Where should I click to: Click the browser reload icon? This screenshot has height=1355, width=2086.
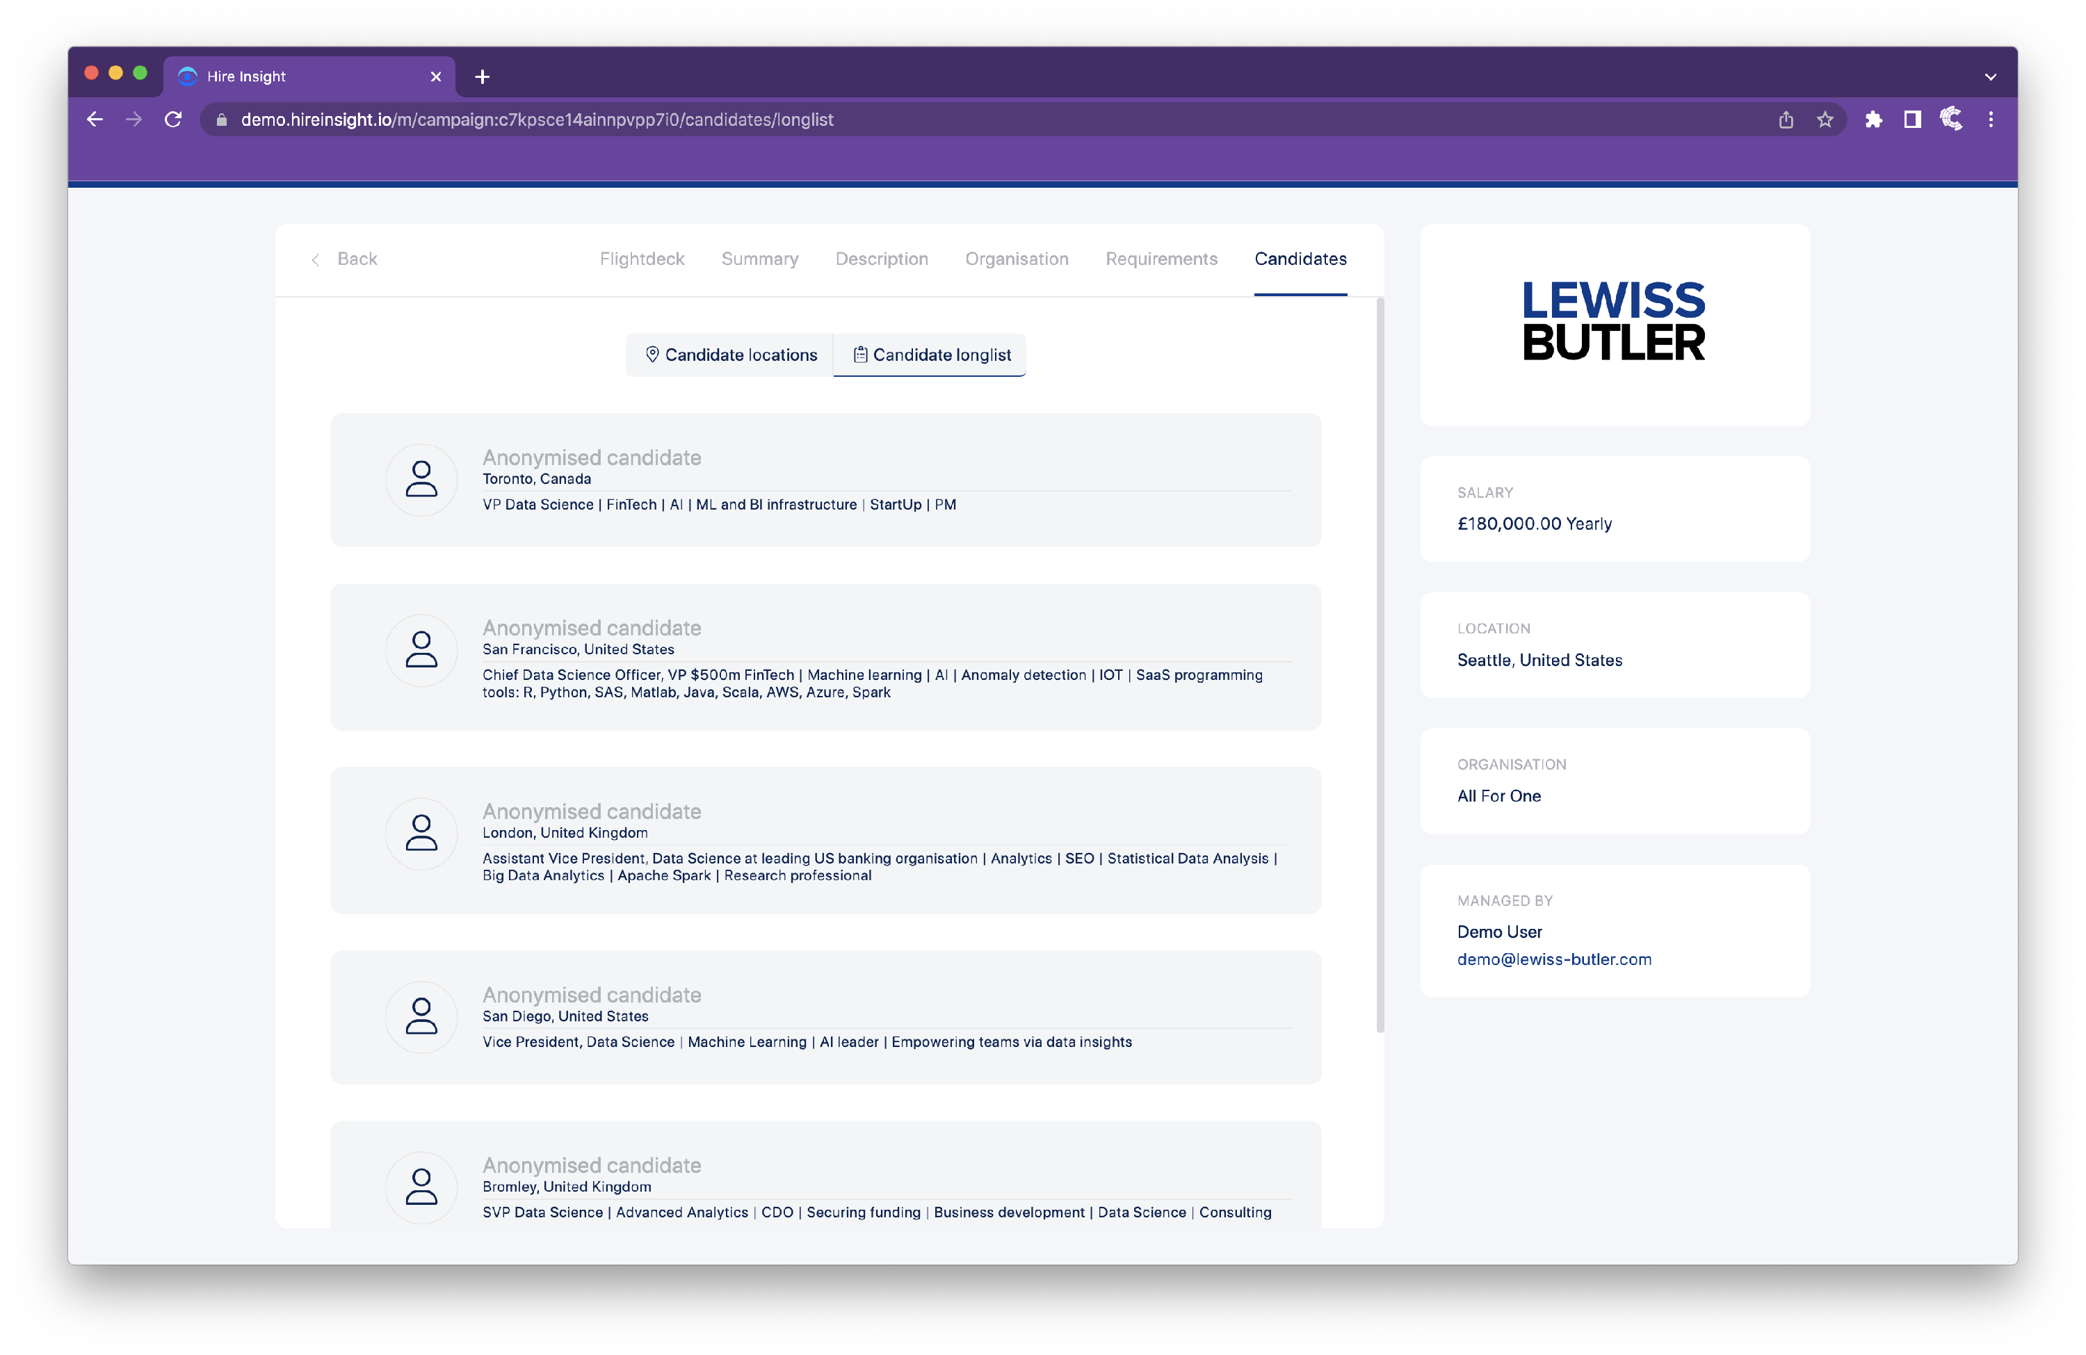click(x=172, y=119)
